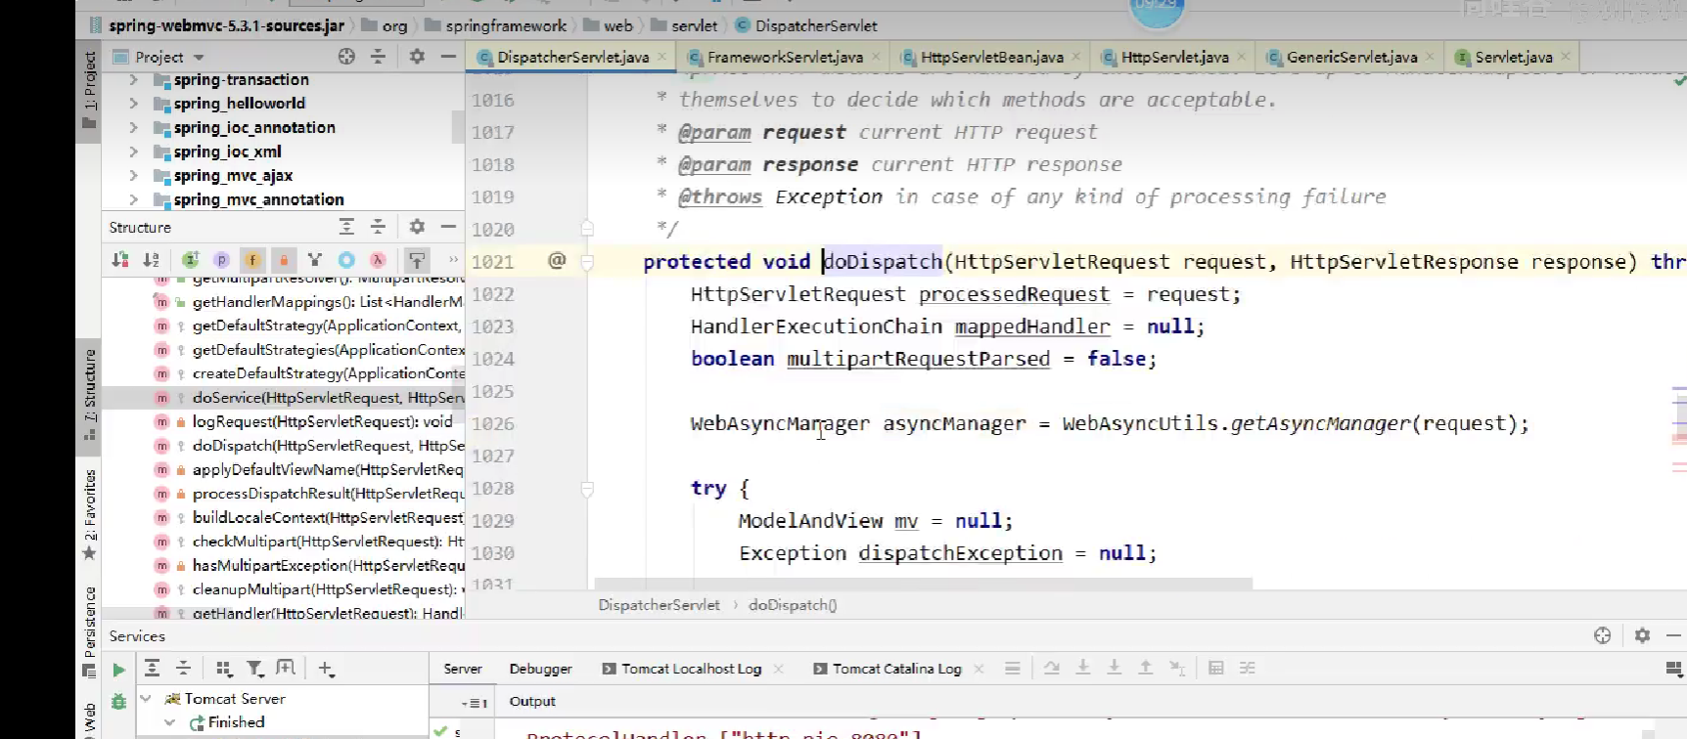This screenshot has height=739, width=1687.
Task: Open the Tomcat Localhost Log tab
Action: (691, 669)
